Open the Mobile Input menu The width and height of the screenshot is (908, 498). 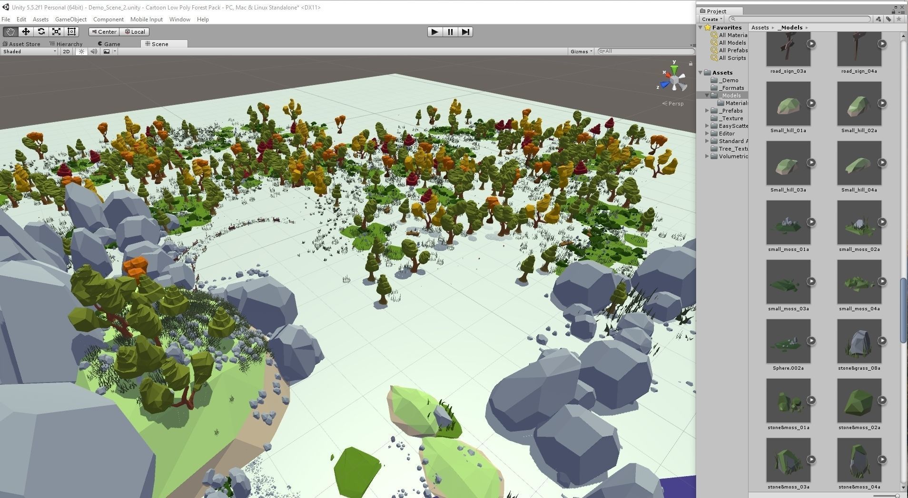pos(147,19)
